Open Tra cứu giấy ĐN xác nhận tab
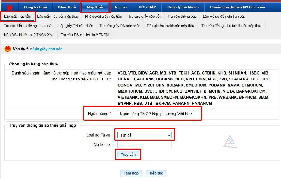The image size is (281, 179). [120, 26]
